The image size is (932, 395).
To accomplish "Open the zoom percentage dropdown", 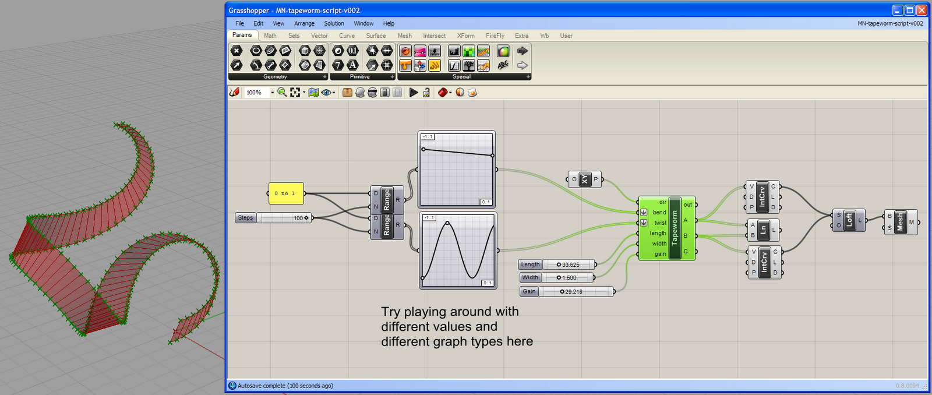I will click(x=272, y=93).
